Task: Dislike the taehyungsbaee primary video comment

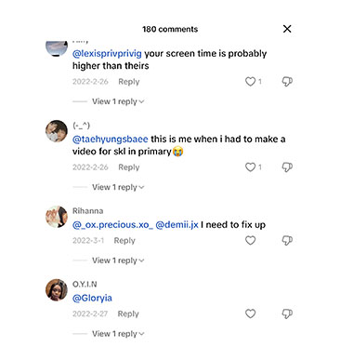Action: click(x=287, y=167)
